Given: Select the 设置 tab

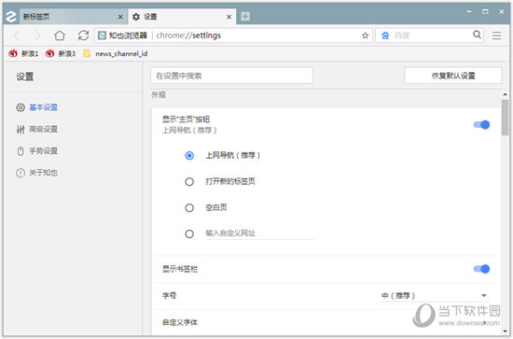Looking at the screenshot, I should (182, 17).
